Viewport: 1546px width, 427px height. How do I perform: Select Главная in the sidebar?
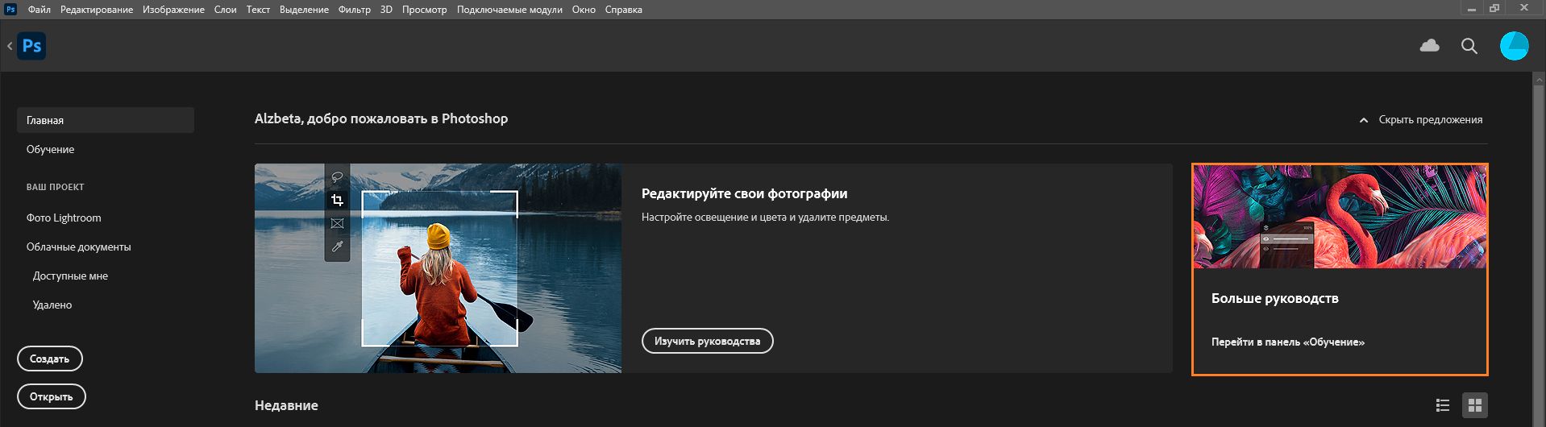click(x=106, y=120)
